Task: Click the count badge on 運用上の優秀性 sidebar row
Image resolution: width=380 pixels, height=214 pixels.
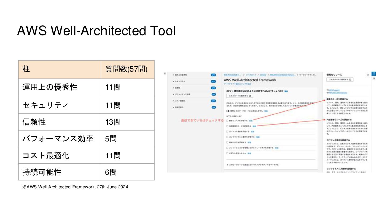Action: [213, 75]
